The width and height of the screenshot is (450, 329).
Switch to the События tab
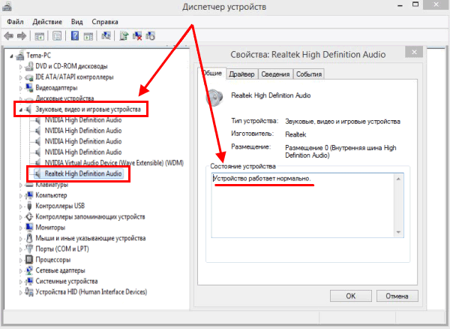308,74
